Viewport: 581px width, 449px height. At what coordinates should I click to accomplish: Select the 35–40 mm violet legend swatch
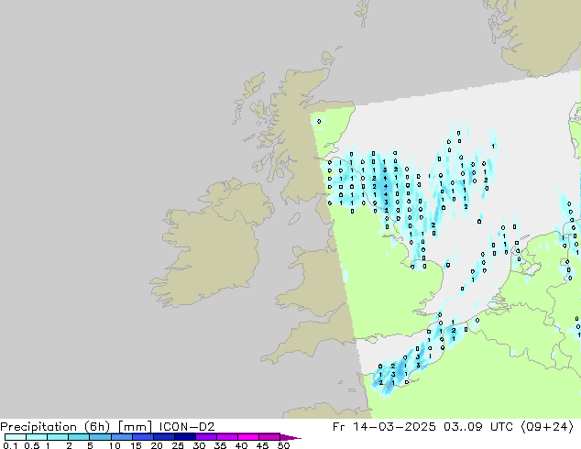(227, 437)
